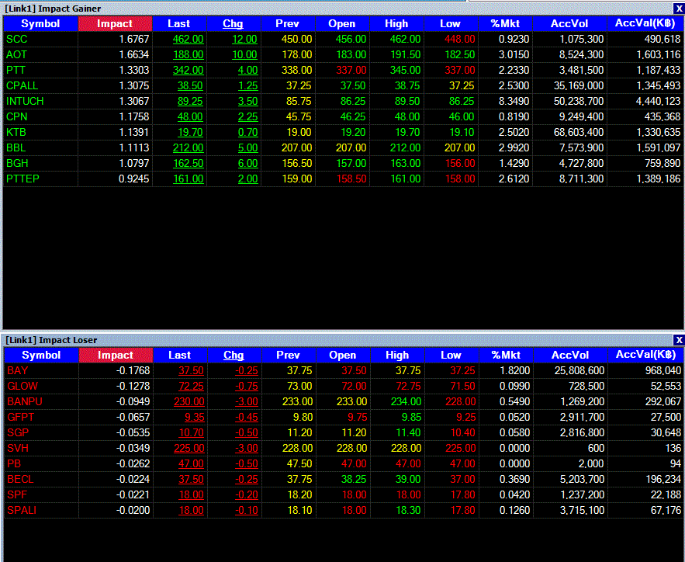Sort Impact Gainer by Last column header
Image resolution: width=685 pixels, height=562 pixels.
(x=179, y=23)
